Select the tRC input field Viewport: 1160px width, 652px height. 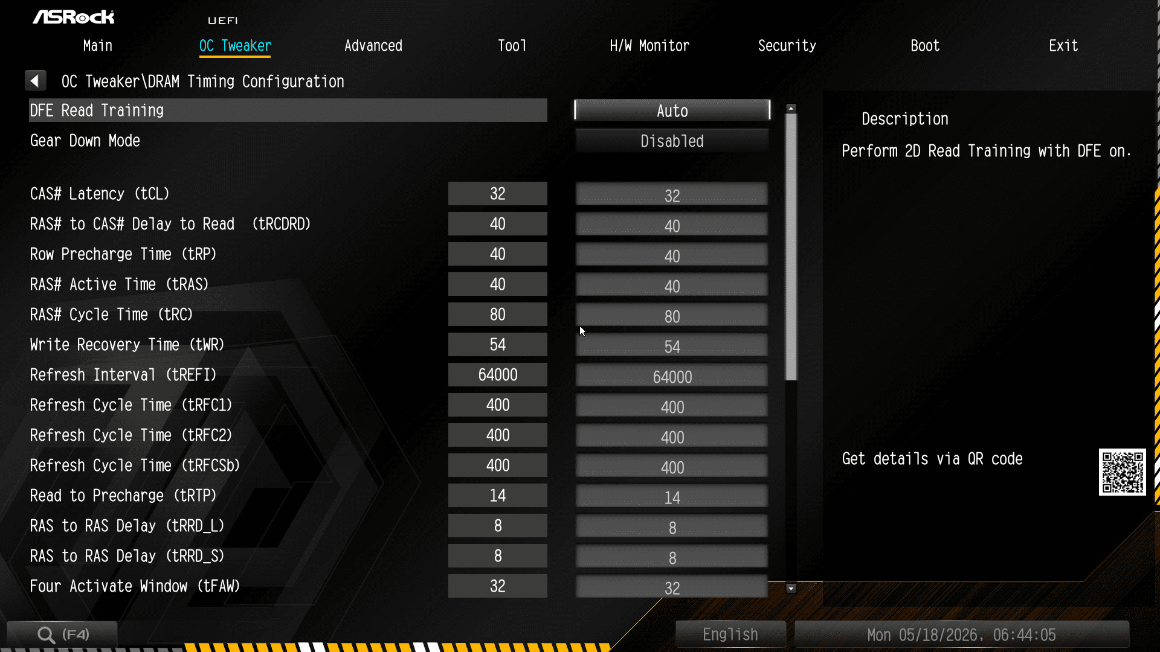coord(672,315)
